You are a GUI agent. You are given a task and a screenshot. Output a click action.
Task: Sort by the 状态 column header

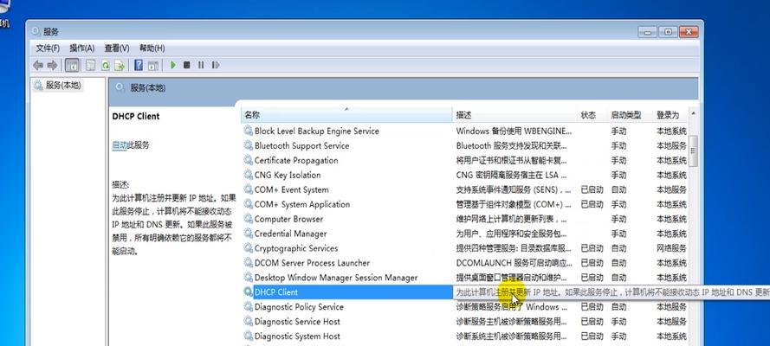click(592, 115)
